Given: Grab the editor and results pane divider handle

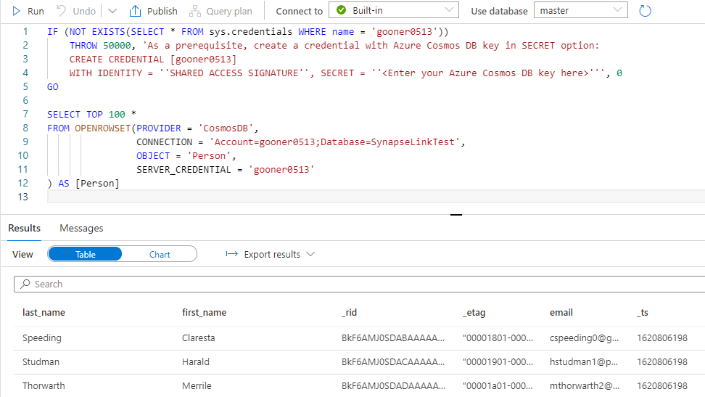Looking at the screenshot, I should click(x=456, y=215).
